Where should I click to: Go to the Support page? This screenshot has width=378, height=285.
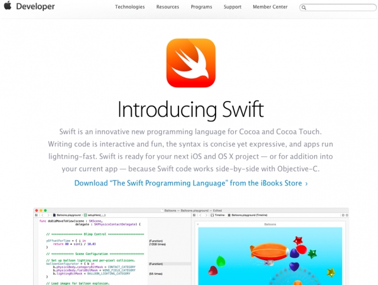tap(232, 6)
